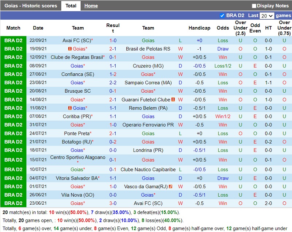The height and width of the screenshot is (232, 292).
Task: Click the Vila Nova (GO) team name
Action: click(78, 195)
